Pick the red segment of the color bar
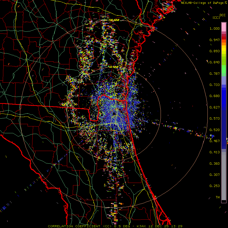 pyautogui.click(x=224, y=38)
